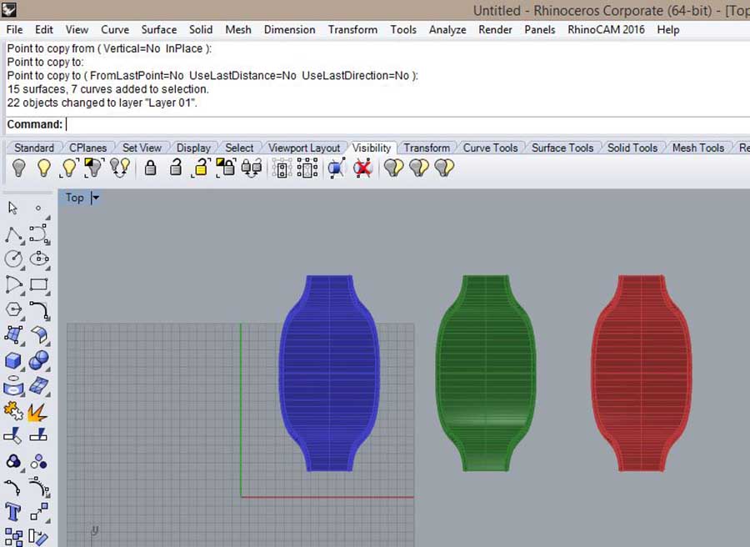
Task: Select the solid Box tool
Action: pos(12,360)
